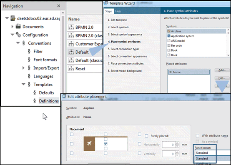Select the Name placed attribute icon
Screen dimensions: 231x165
tap(171, 72)
